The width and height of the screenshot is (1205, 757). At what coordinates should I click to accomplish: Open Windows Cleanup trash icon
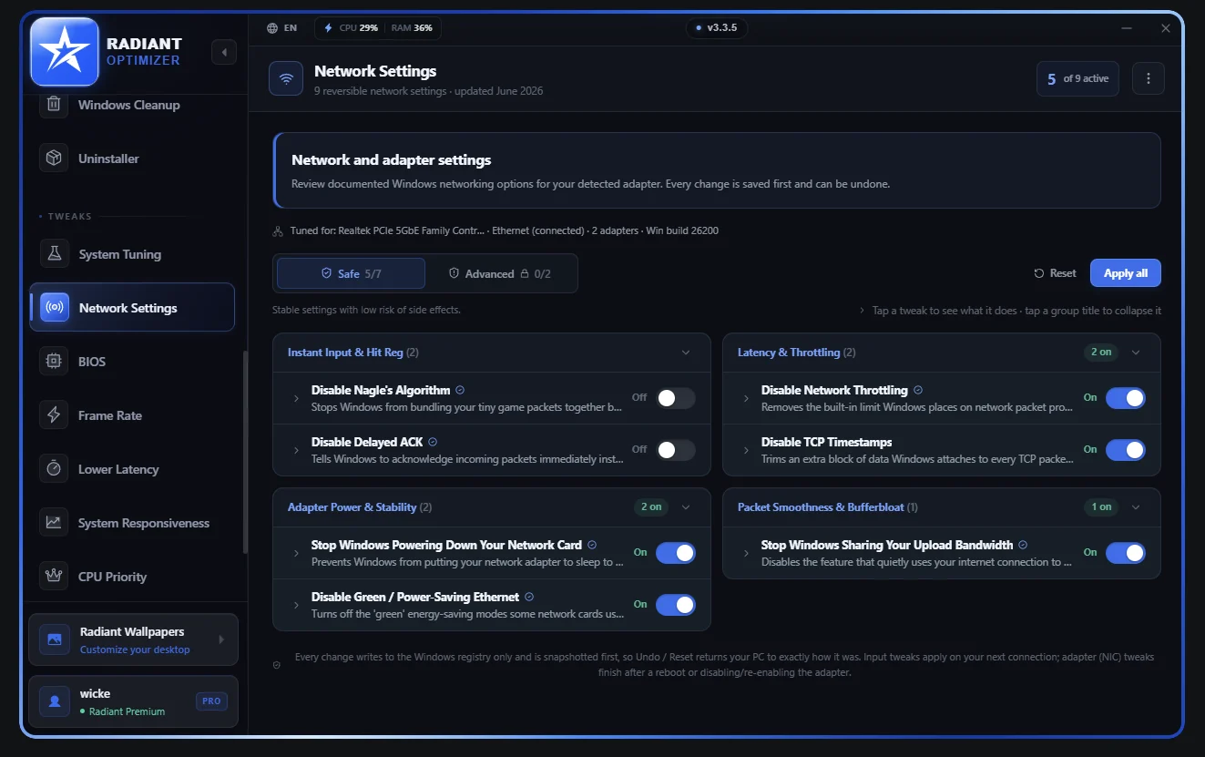[54, 105]
